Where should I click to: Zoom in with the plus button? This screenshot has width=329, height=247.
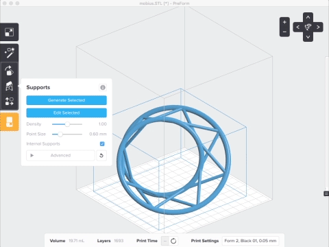click(284, 22)
